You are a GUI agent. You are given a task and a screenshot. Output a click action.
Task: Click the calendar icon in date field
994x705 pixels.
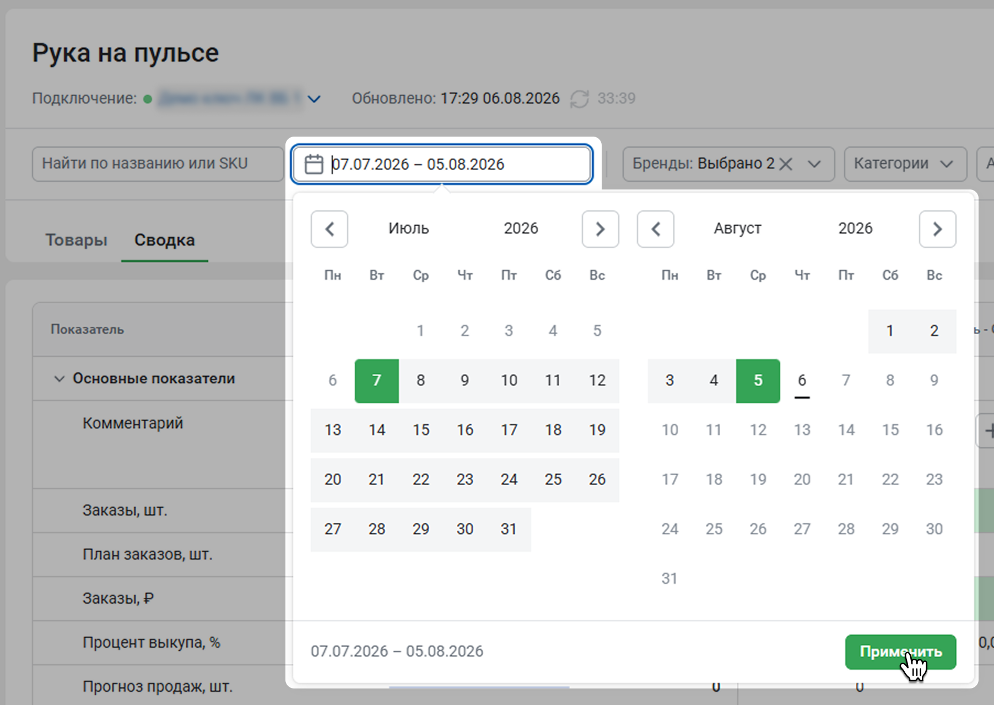point(314,164)
